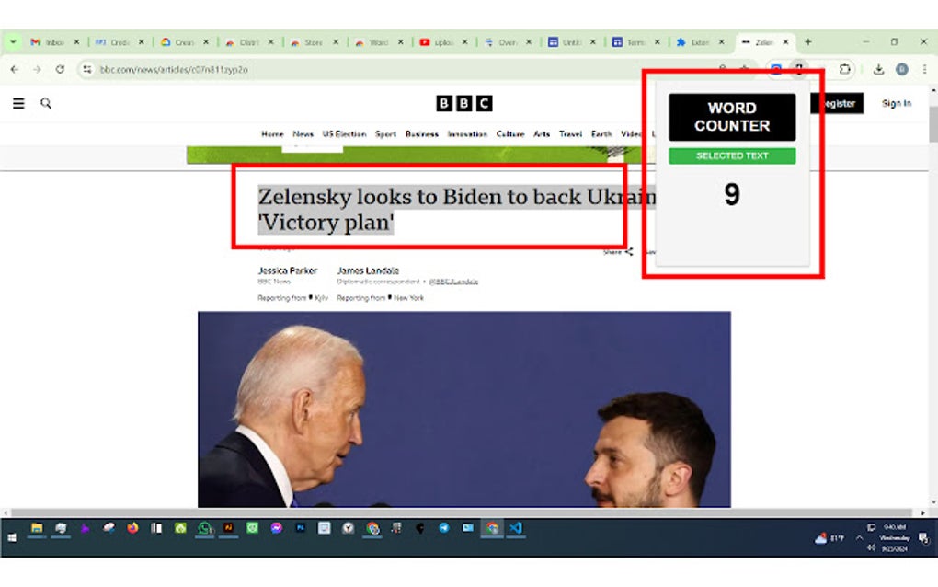Open the BBC search icon
Screen dimensions: 938x587
pyautogui.click(x=46, y=103)
